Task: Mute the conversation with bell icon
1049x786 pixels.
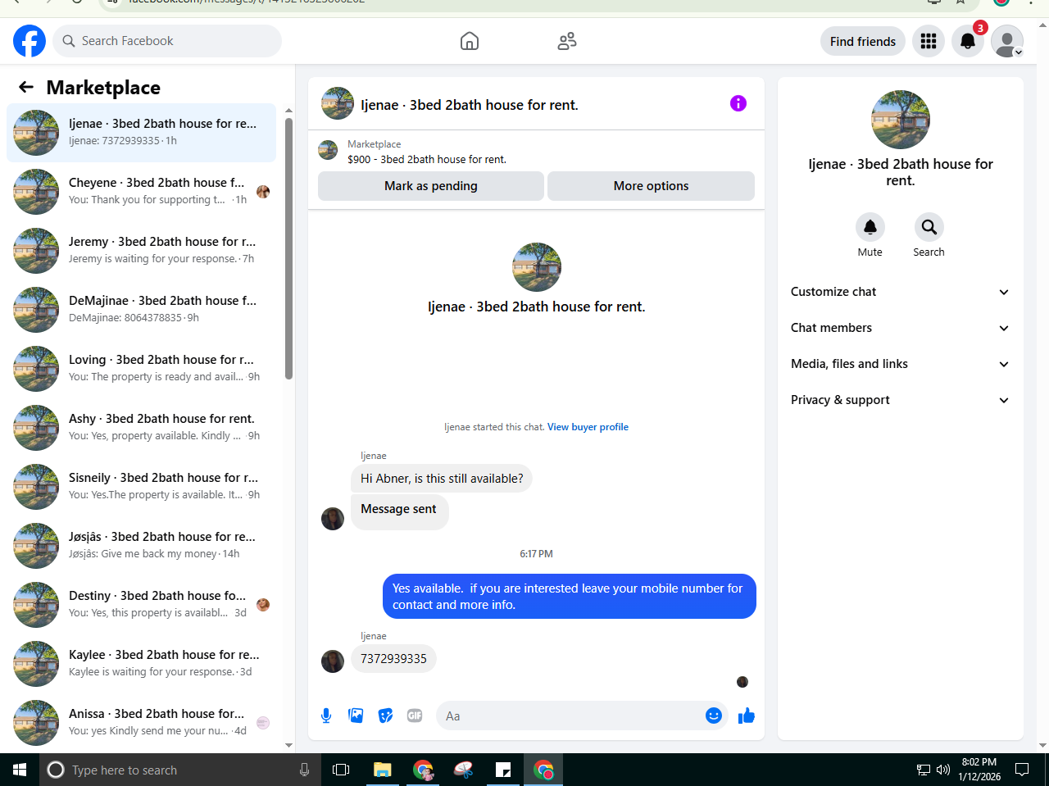Action: tap(870, 227)
